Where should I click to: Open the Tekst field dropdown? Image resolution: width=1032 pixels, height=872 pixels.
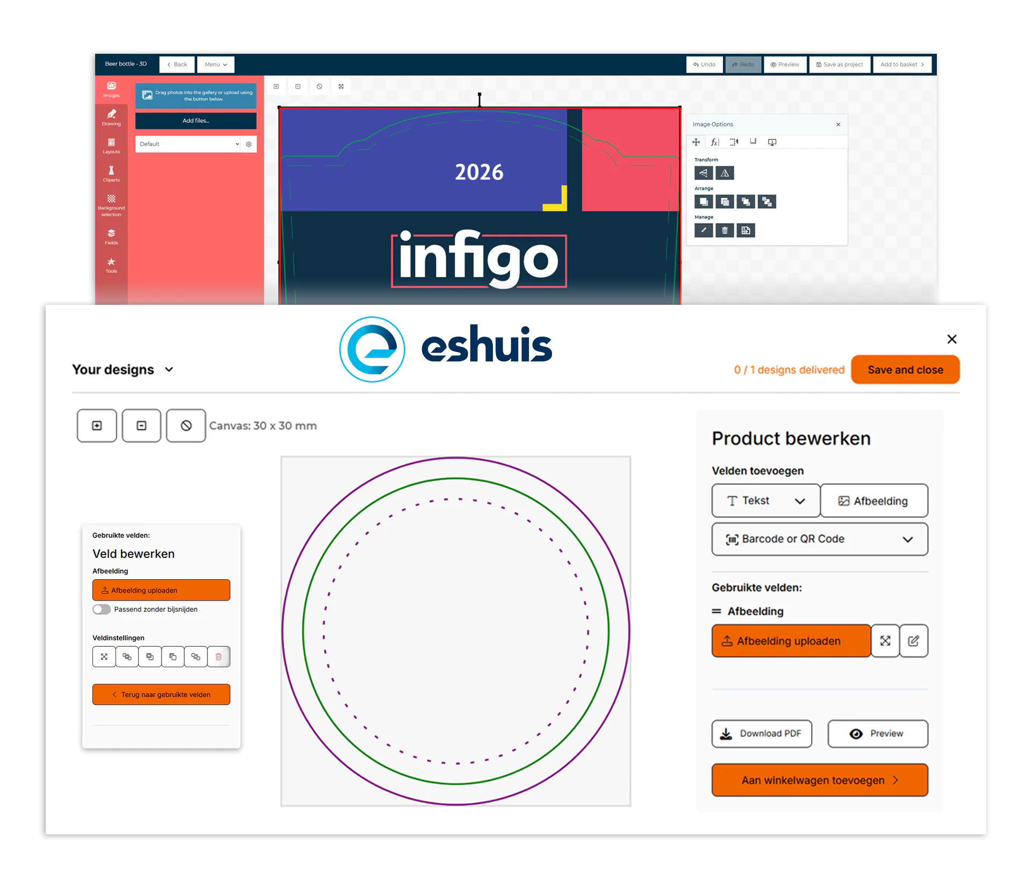point(766,501)
